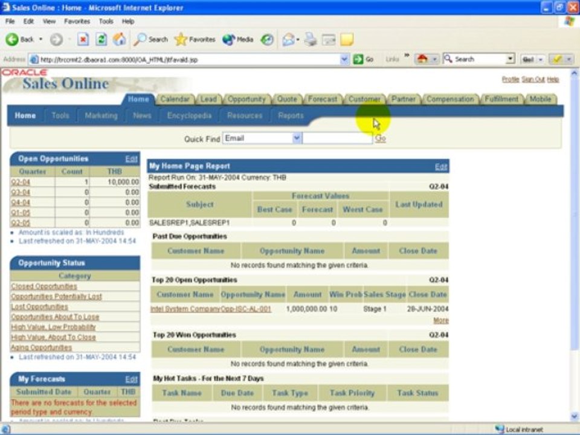Viewport: 580px width, 435px height.
Task: Click the More link under Top 20 Open
Action: click(441, 320)
